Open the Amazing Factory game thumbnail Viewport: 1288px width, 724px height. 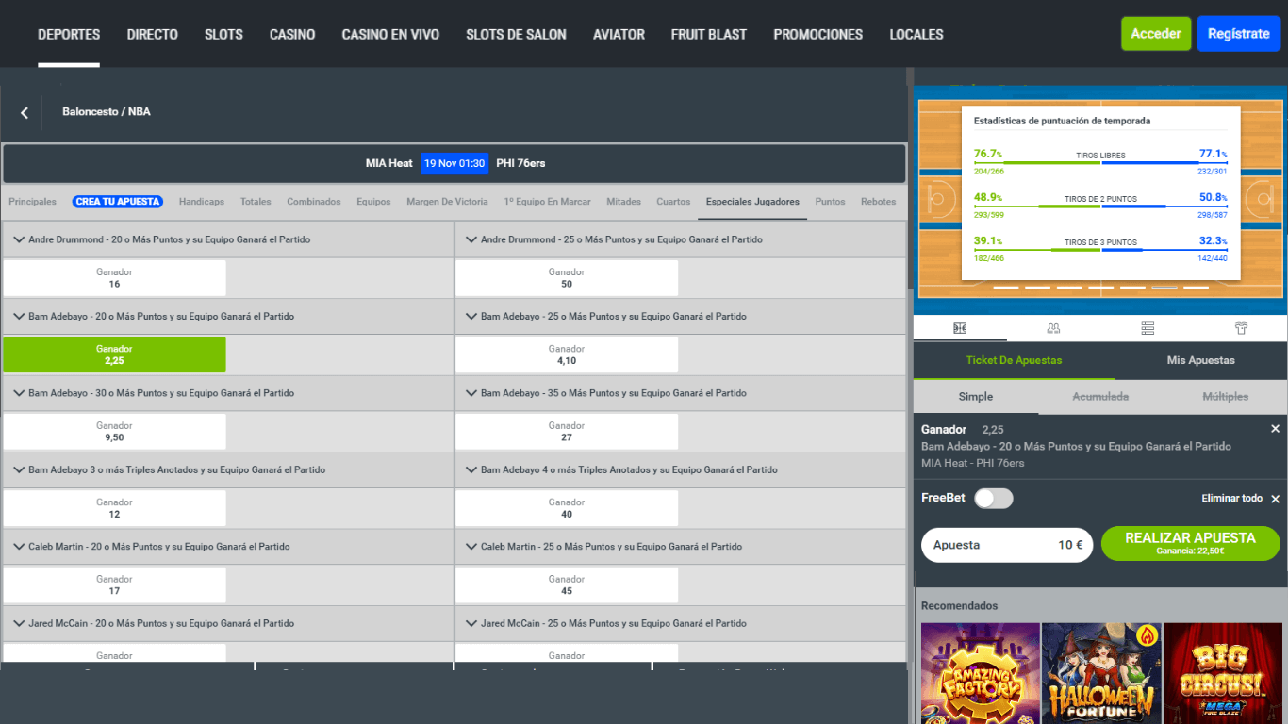[981, 673]
